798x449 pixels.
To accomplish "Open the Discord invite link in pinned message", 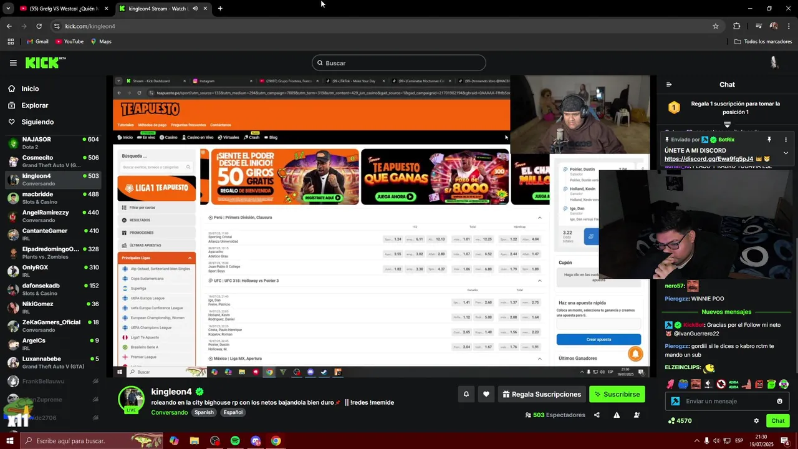I will (x=709, y=159).
